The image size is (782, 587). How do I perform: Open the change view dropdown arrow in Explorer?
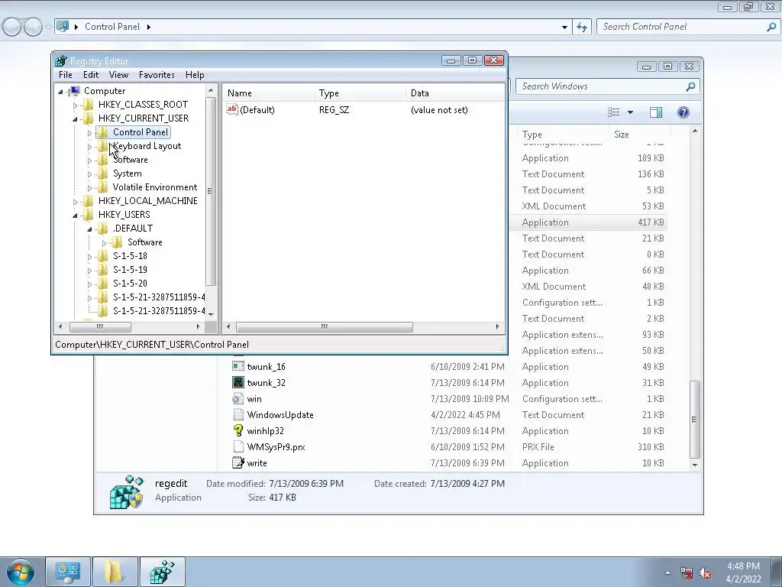coord(630,112)
